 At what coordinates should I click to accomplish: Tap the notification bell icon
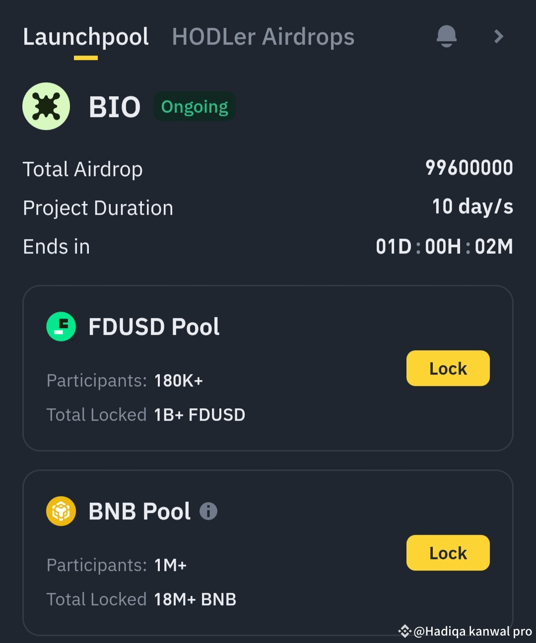[446, 36]
